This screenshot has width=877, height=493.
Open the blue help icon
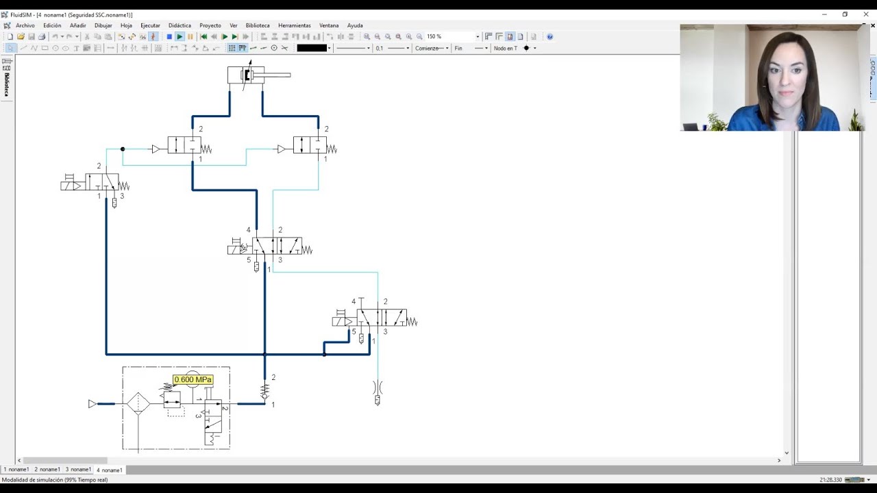[x=549, y=36]
